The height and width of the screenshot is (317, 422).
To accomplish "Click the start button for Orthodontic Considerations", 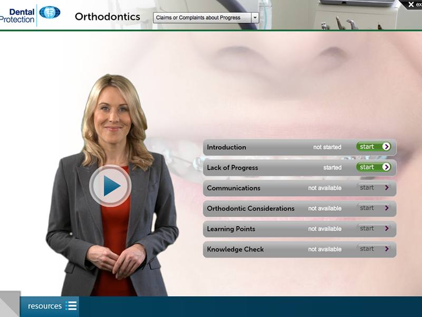I will click(373, 208).
